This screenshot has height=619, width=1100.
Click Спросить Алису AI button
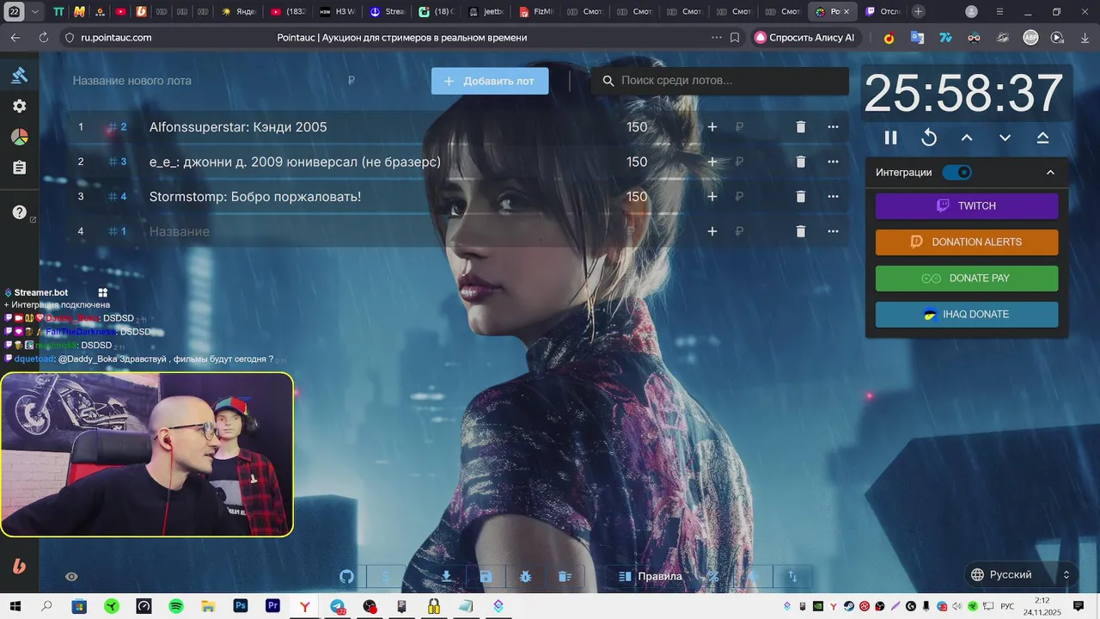tap(804, 38)
